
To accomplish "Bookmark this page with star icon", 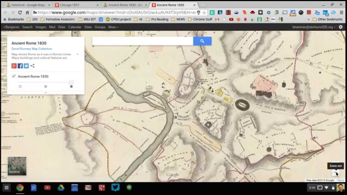I will pos(204,12).
